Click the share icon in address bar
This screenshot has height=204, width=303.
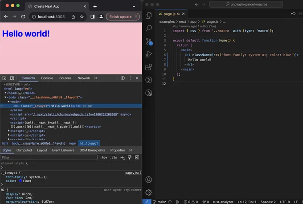coord(73,16)
